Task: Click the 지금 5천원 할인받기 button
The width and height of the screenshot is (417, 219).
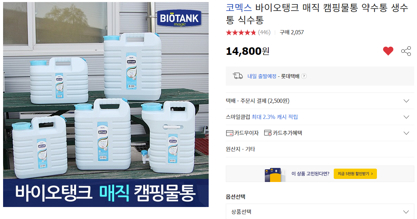Action: coord(355,174)
